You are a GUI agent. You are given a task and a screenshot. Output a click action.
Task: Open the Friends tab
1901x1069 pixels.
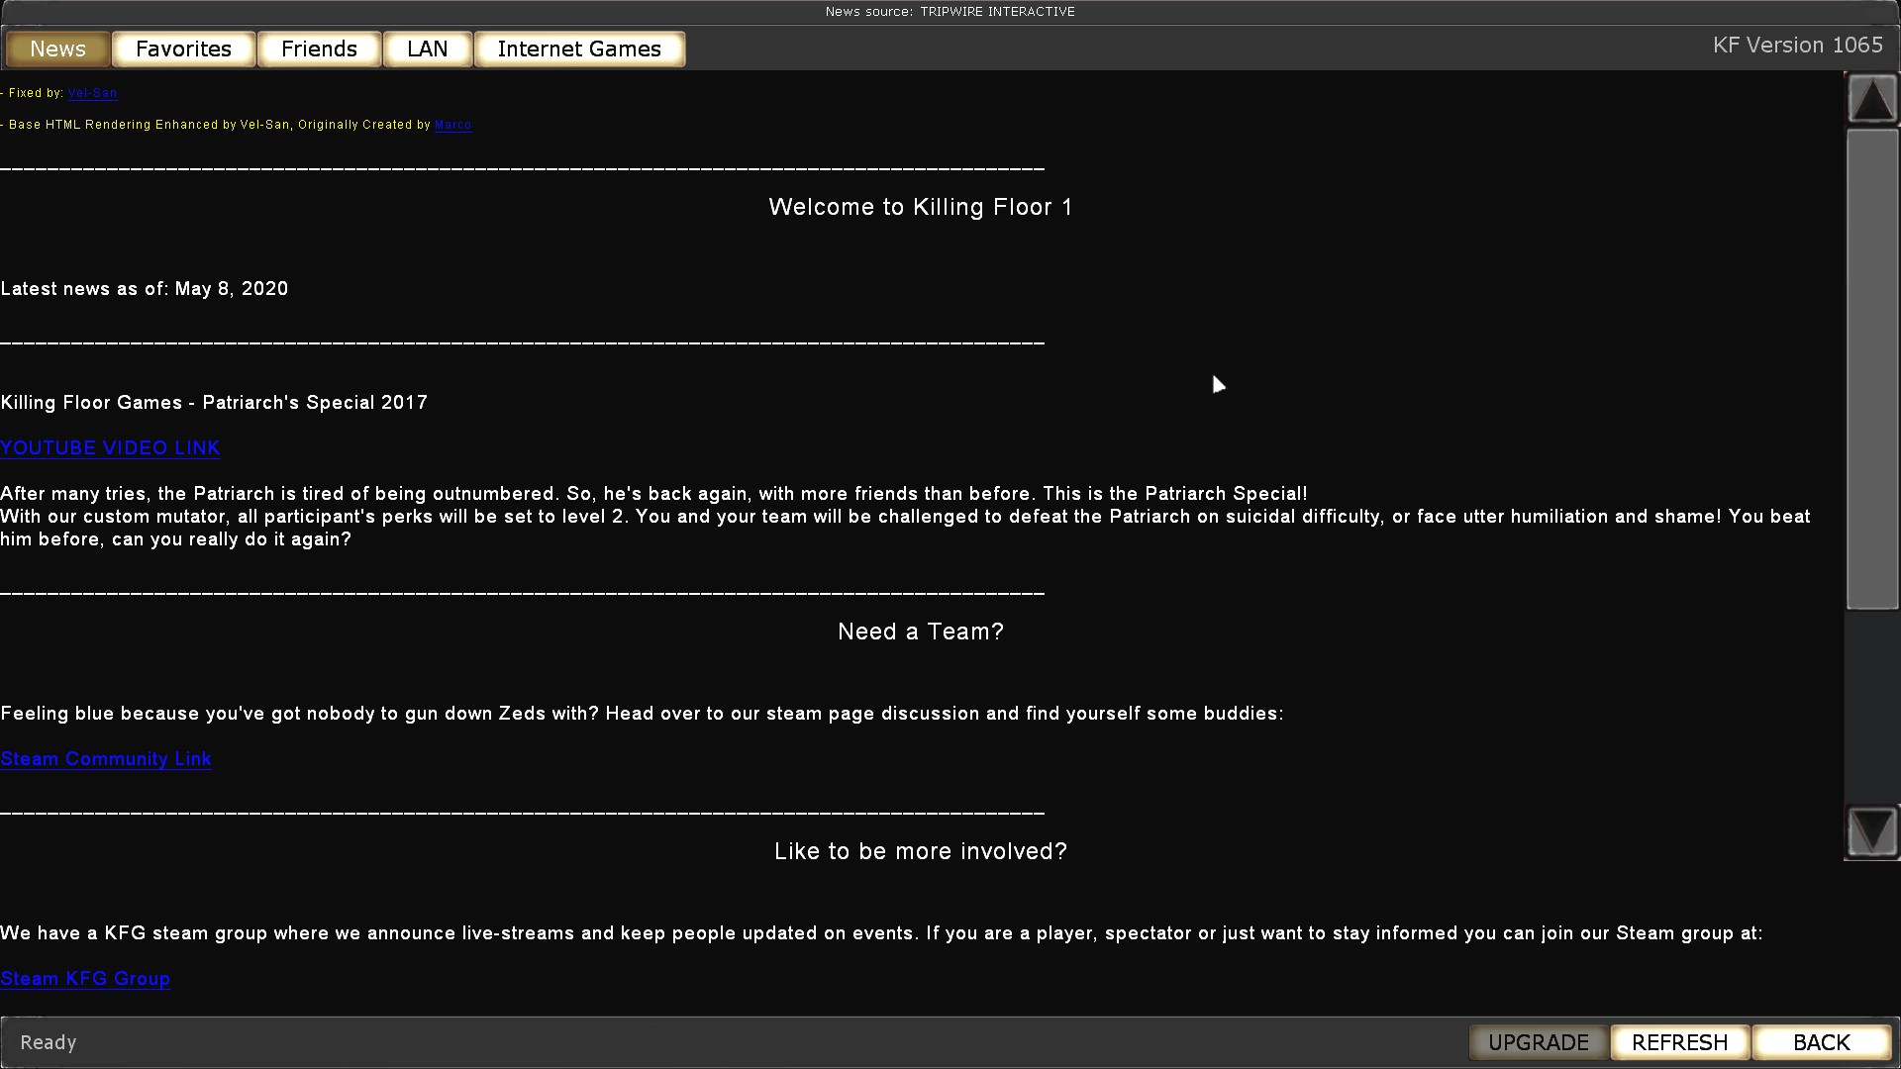click(319, 49)
